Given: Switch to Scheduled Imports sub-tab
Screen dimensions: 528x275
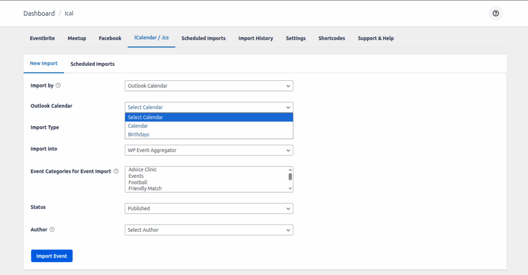Looking at the screenshot, I should click(92, 64).
